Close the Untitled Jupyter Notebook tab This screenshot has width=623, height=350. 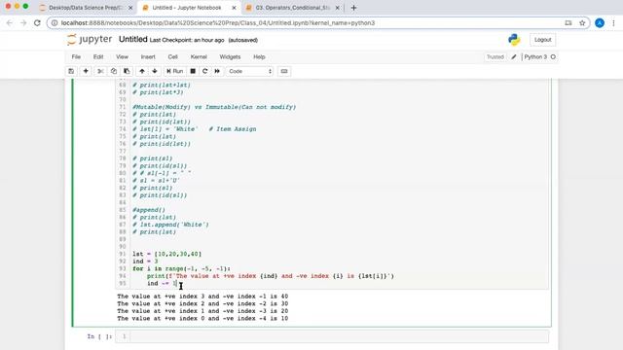pyautogui.click(x=234, y=8)
